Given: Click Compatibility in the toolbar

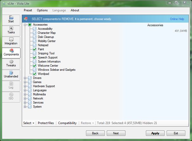Looking at the screenshot, I should pyautogui.click(x=67, y=123).
